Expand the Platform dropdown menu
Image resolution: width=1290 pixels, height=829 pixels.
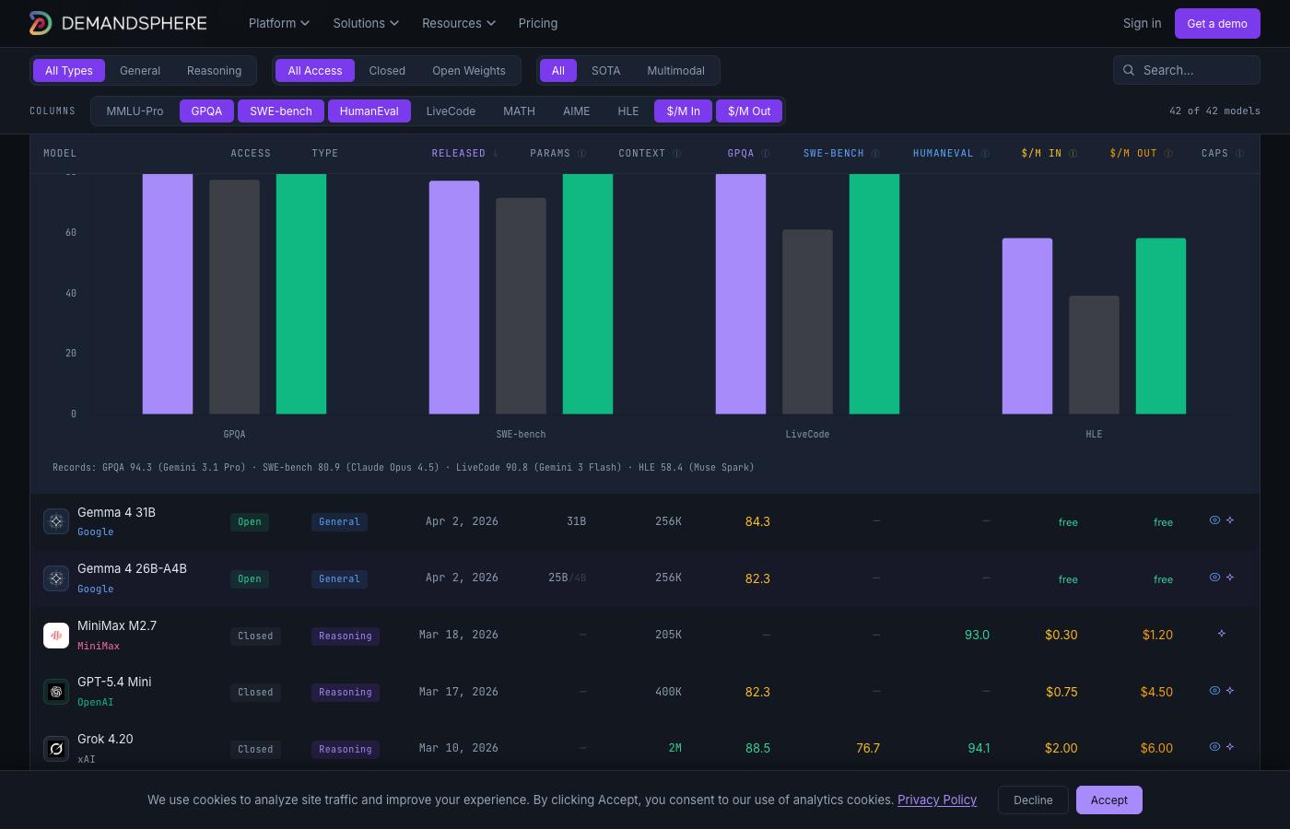click(278, 23)
